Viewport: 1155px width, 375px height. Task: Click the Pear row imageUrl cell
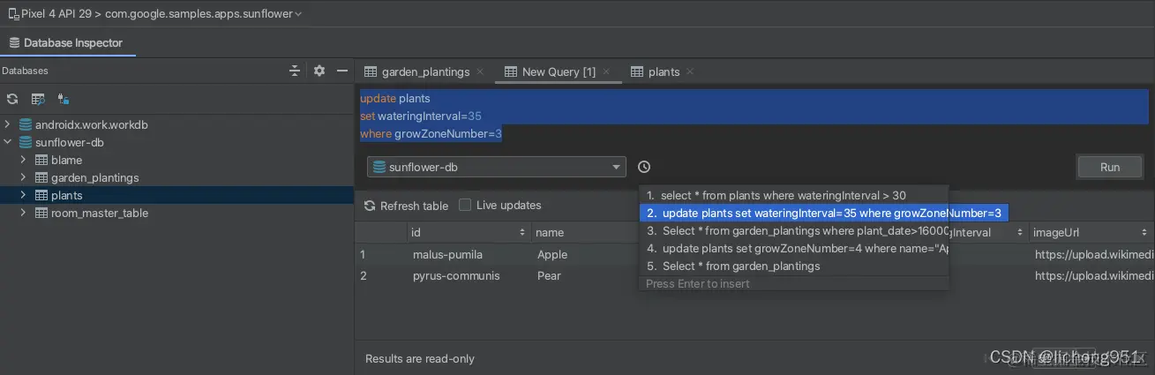coord(1091,275)
